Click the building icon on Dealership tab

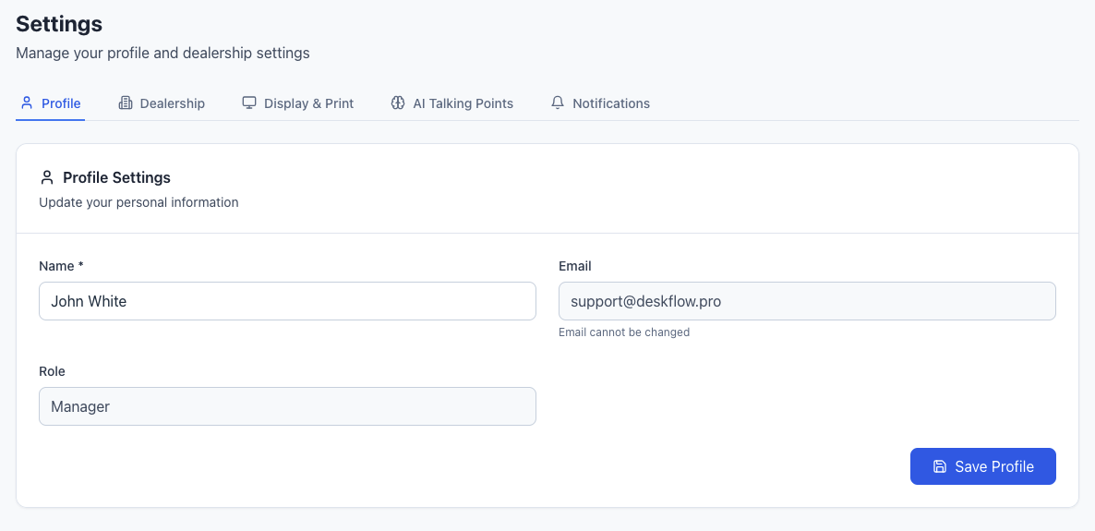[126, 103]
